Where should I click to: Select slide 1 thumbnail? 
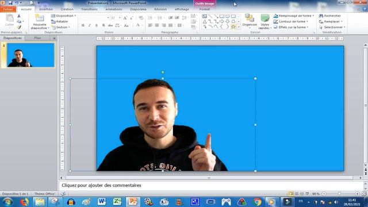30,55
